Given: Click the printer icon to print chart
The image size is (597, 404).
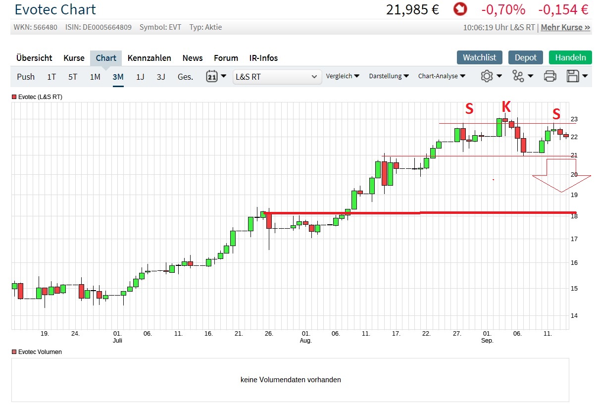Looking at the screenshot, I should [x=549, y=77].
